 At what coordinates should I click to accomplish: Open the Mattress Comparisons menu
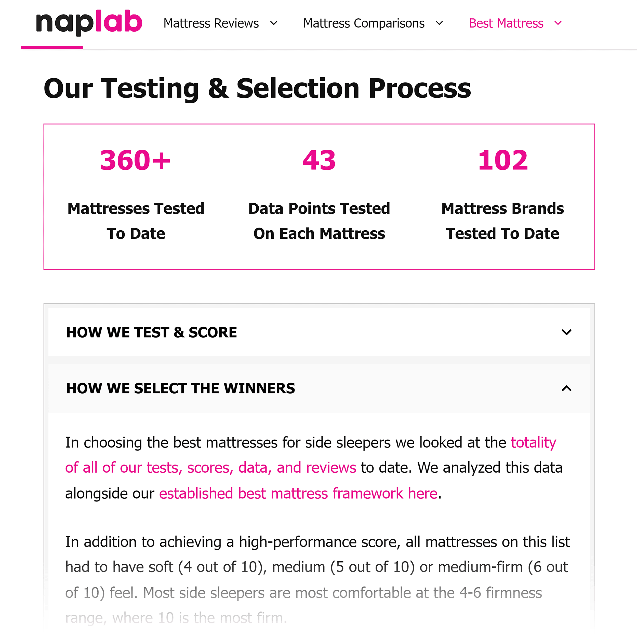(x=364, y=23)
